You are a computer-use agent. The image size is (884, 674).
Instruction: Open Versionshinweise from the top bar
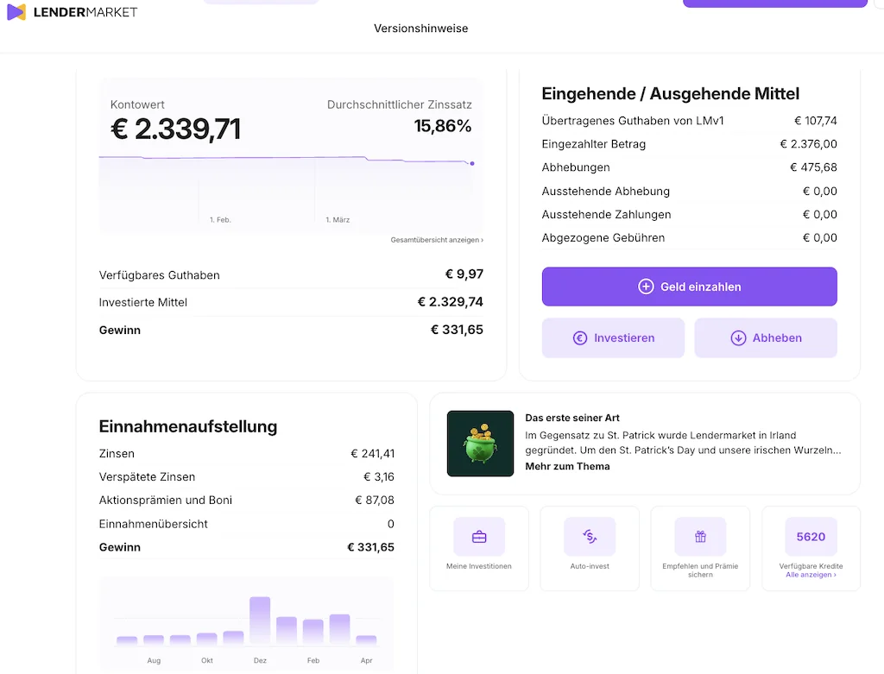tap(420, 28)
